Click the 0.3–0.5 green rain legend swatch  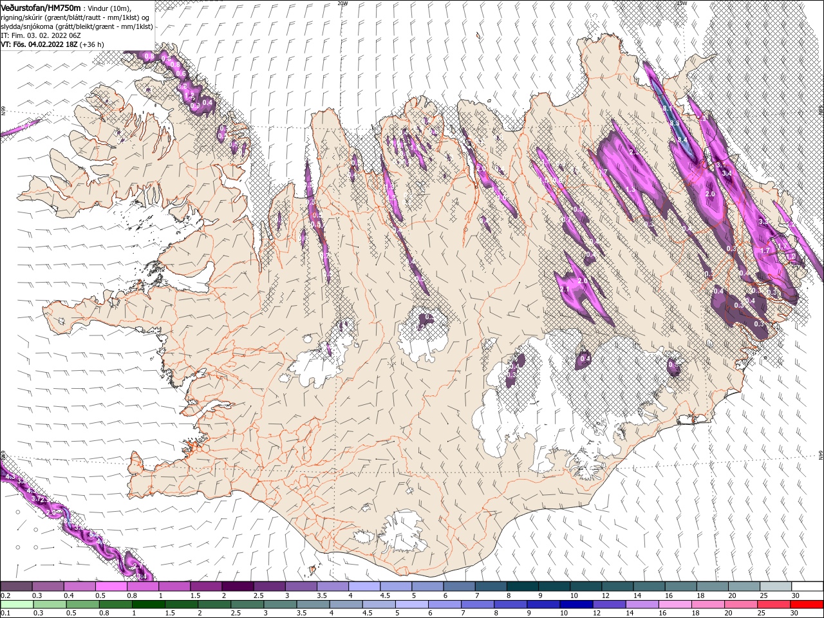click(x=50, y=604)
